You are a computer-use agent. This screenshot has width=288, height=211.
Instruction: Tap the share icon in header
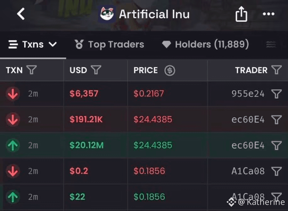click(241, 14)
